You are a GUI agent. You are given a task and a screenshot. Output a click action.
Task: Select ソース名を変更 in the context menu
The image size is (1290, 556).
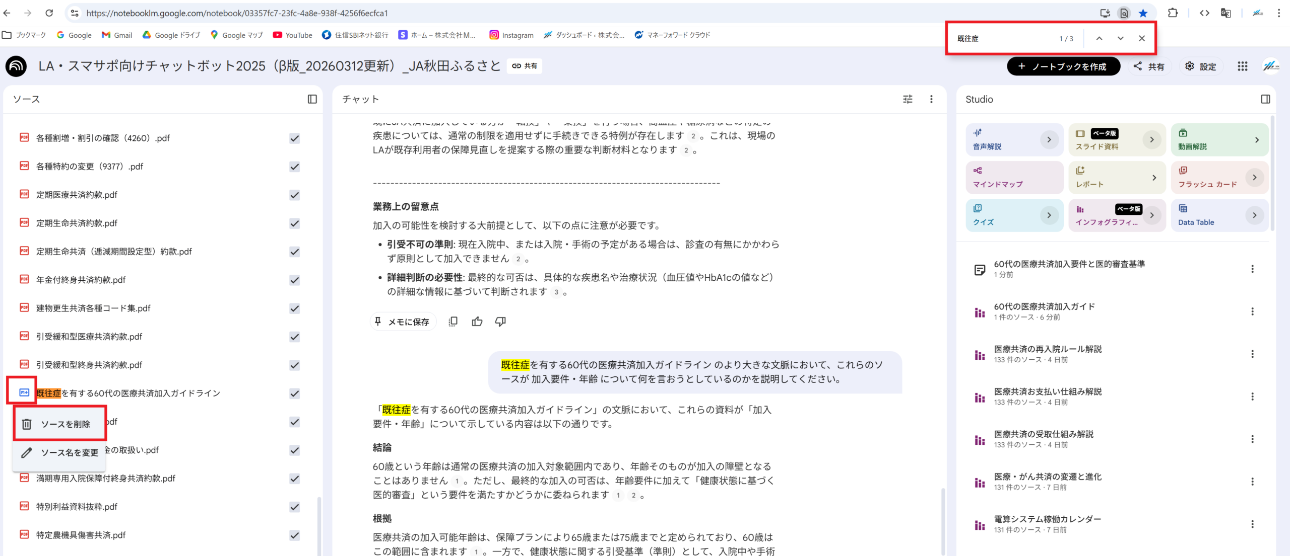[59, 453]
